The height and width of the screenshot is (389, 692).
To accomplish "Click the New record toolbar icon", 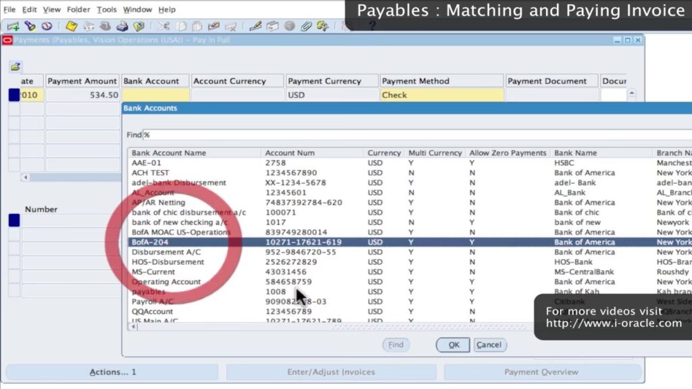I will pyautogui.click(x=13, y=26).
